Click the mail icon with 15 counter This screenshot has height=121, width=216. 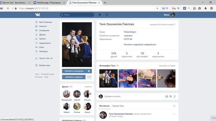165,8
